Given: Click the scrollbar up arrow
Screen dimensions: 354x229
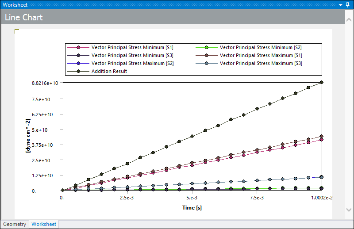Looking at the screenshot, I should (x=349, y=20).
